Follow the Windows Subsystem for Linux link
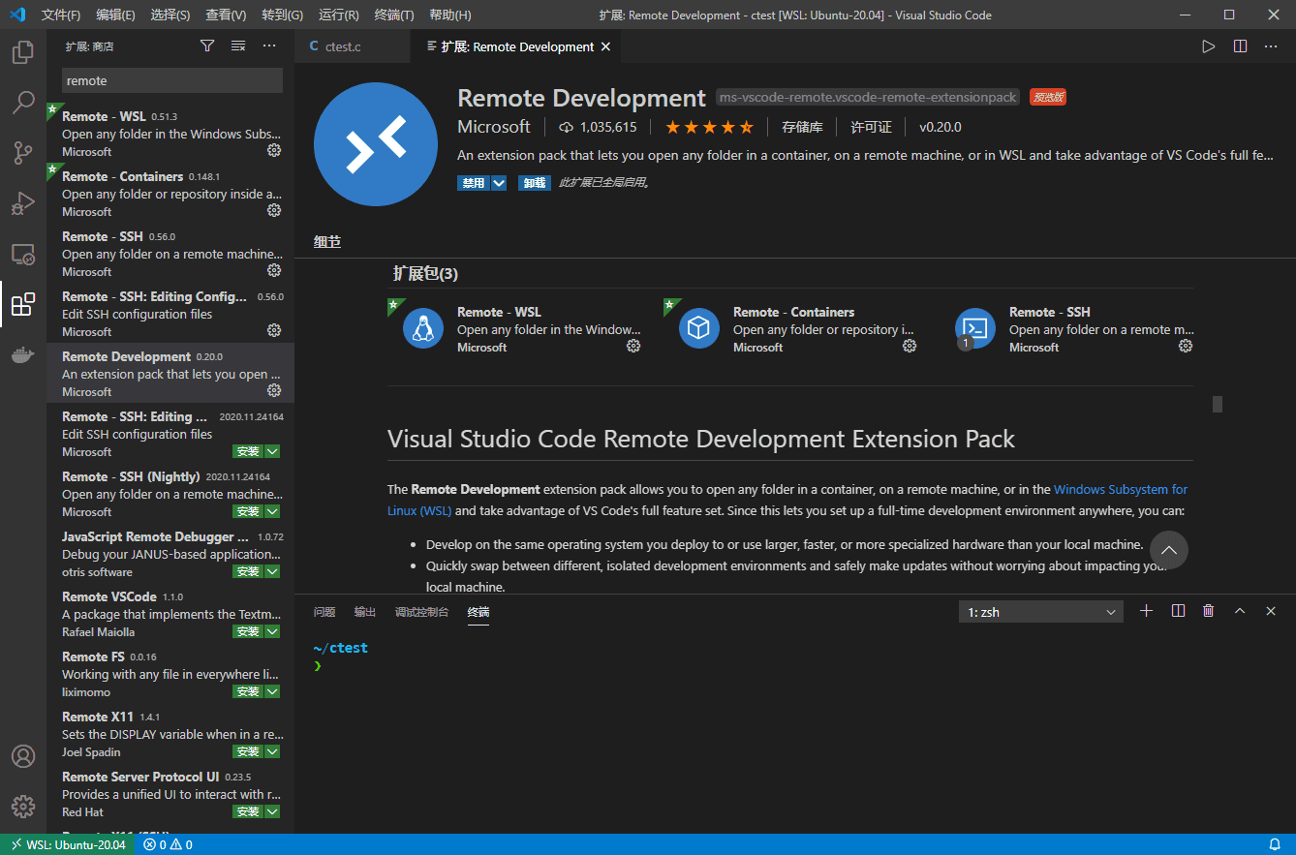Screen dimensions: 1296x855 [1121, 489]
